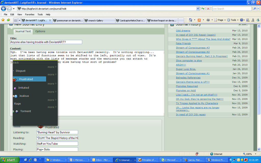Expand 'more' above Torment in mood menu
This screenshot has width=261, height=163.
click(52, 107)
